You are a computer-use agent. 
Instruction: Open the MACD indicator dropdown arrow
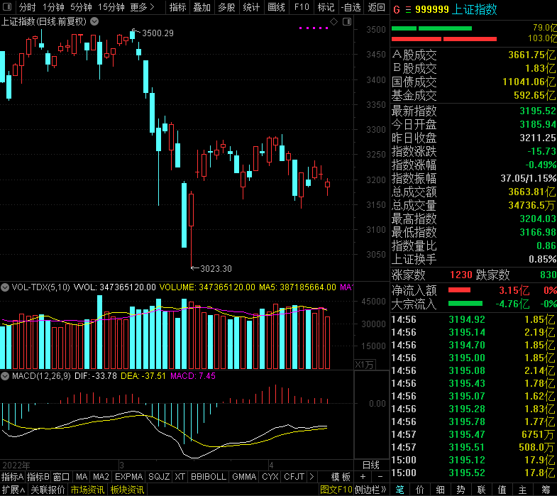pyautogui.click(x=6, y=375)
